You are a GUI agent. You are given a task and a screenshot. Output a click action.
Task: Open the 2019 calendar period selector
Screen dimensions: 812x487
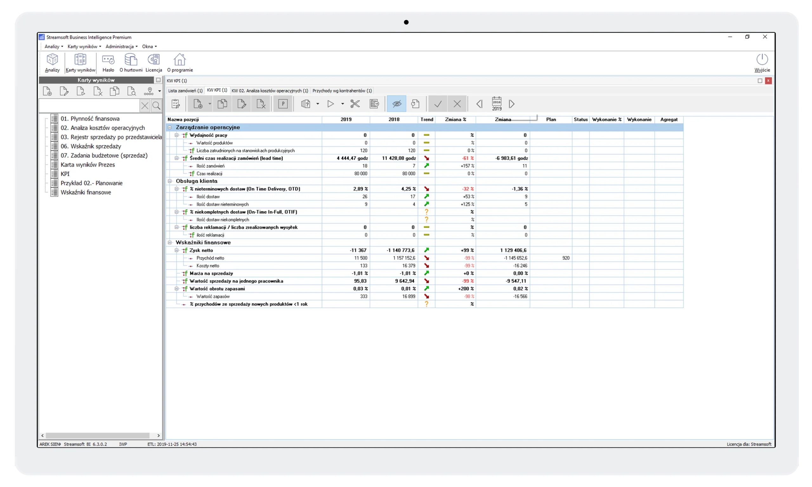(x=496, y=104)
